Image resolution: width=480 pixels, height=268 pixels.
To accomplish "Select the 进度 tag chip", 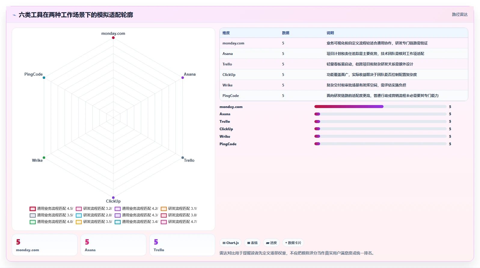I will tap(271, 243).
